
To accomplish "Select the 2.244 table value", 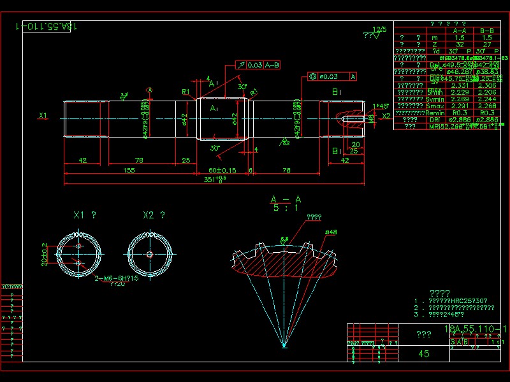I will (x=487, y=99).
